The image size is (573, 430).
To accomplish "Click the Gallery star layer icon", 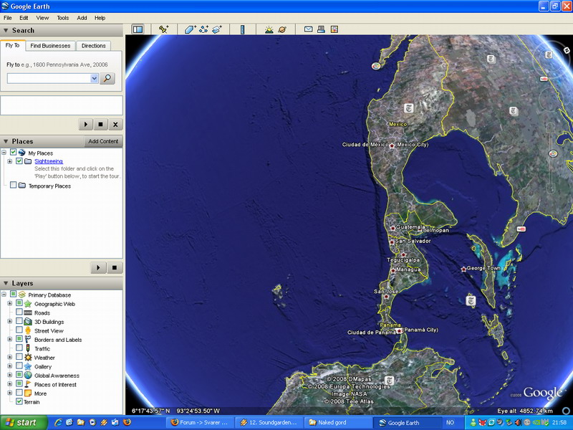I will [28, 366].
